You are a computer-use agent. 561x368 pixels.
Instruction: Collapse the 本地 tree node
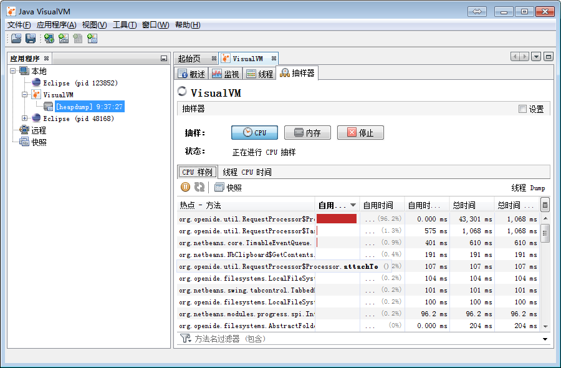point(13,71)
